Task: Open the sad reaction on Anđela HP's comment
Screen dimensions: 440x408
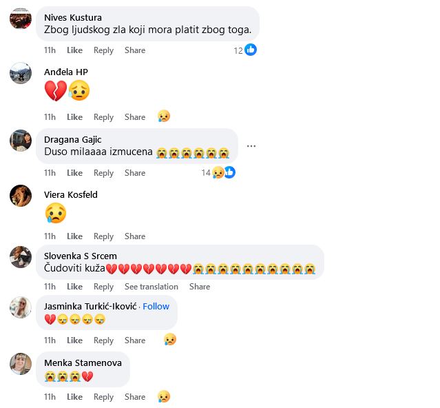Action: [164, 116]
